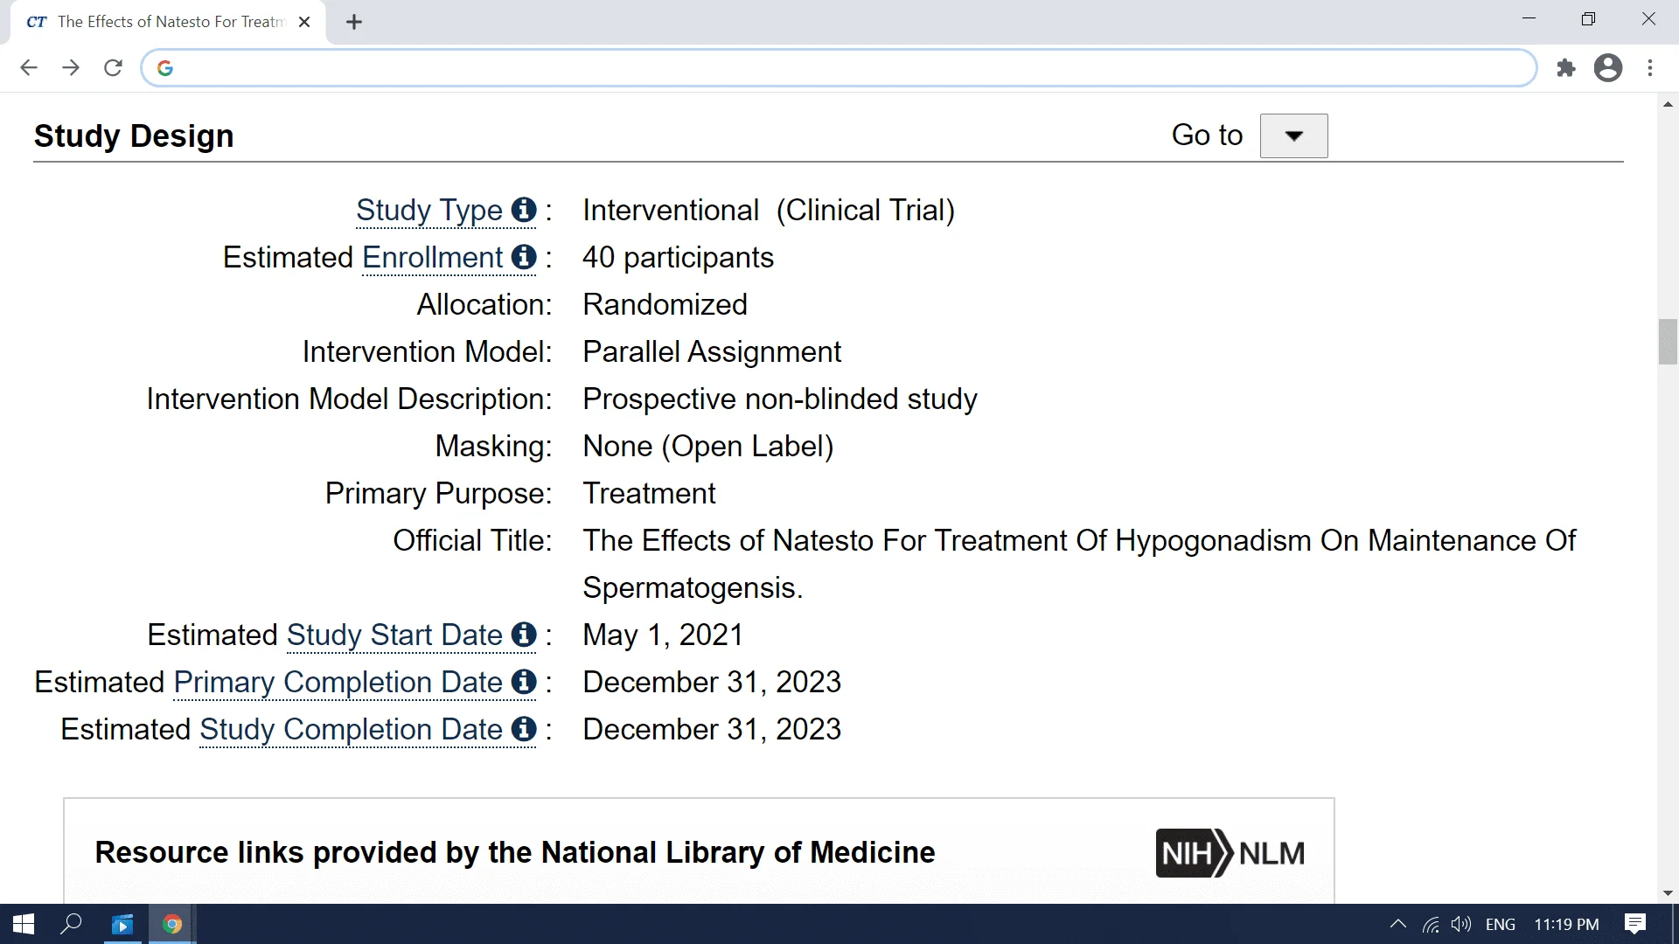The image size is (1679, 944).
Task: Click info icon next to Study Start Date
Action: click(524, 635)
